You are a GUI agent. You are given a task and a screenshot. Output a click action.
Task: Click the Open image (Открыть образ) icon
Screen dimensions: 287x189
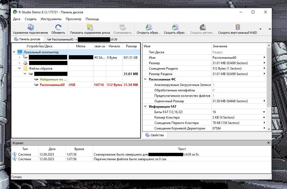tap(149, 27)
